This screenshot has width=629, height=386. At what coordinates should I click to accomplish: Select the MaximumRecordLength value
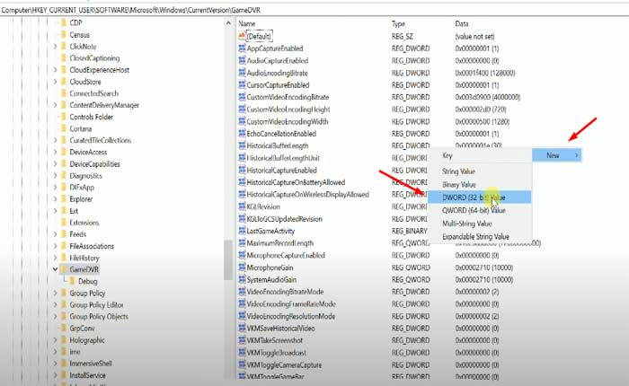click(280, 243)
